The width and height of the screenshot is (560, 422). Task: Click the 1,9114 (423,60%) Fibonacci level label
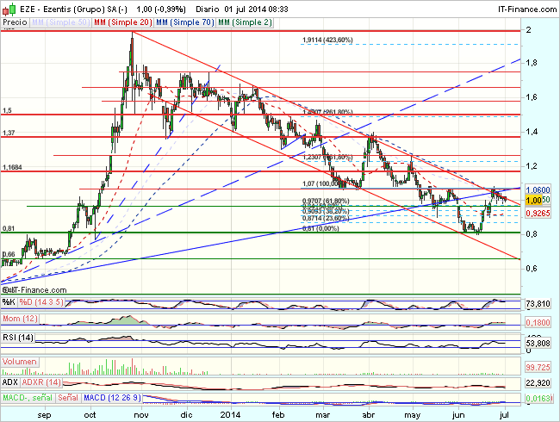[327, 40]
